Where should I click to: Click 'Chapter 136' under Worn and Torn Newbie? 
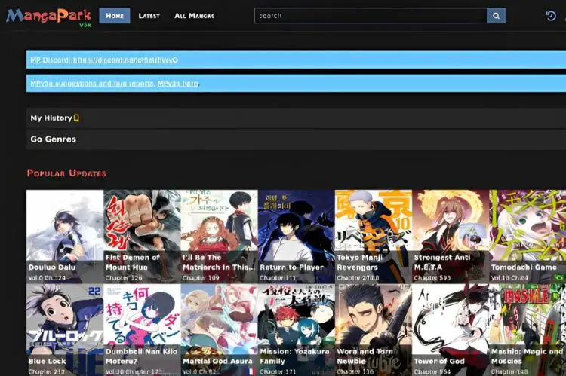355,371
